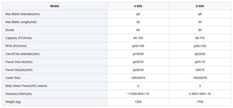233x108 pixels.
Task: Select the Stroke row label
Action: coord(10,30)
